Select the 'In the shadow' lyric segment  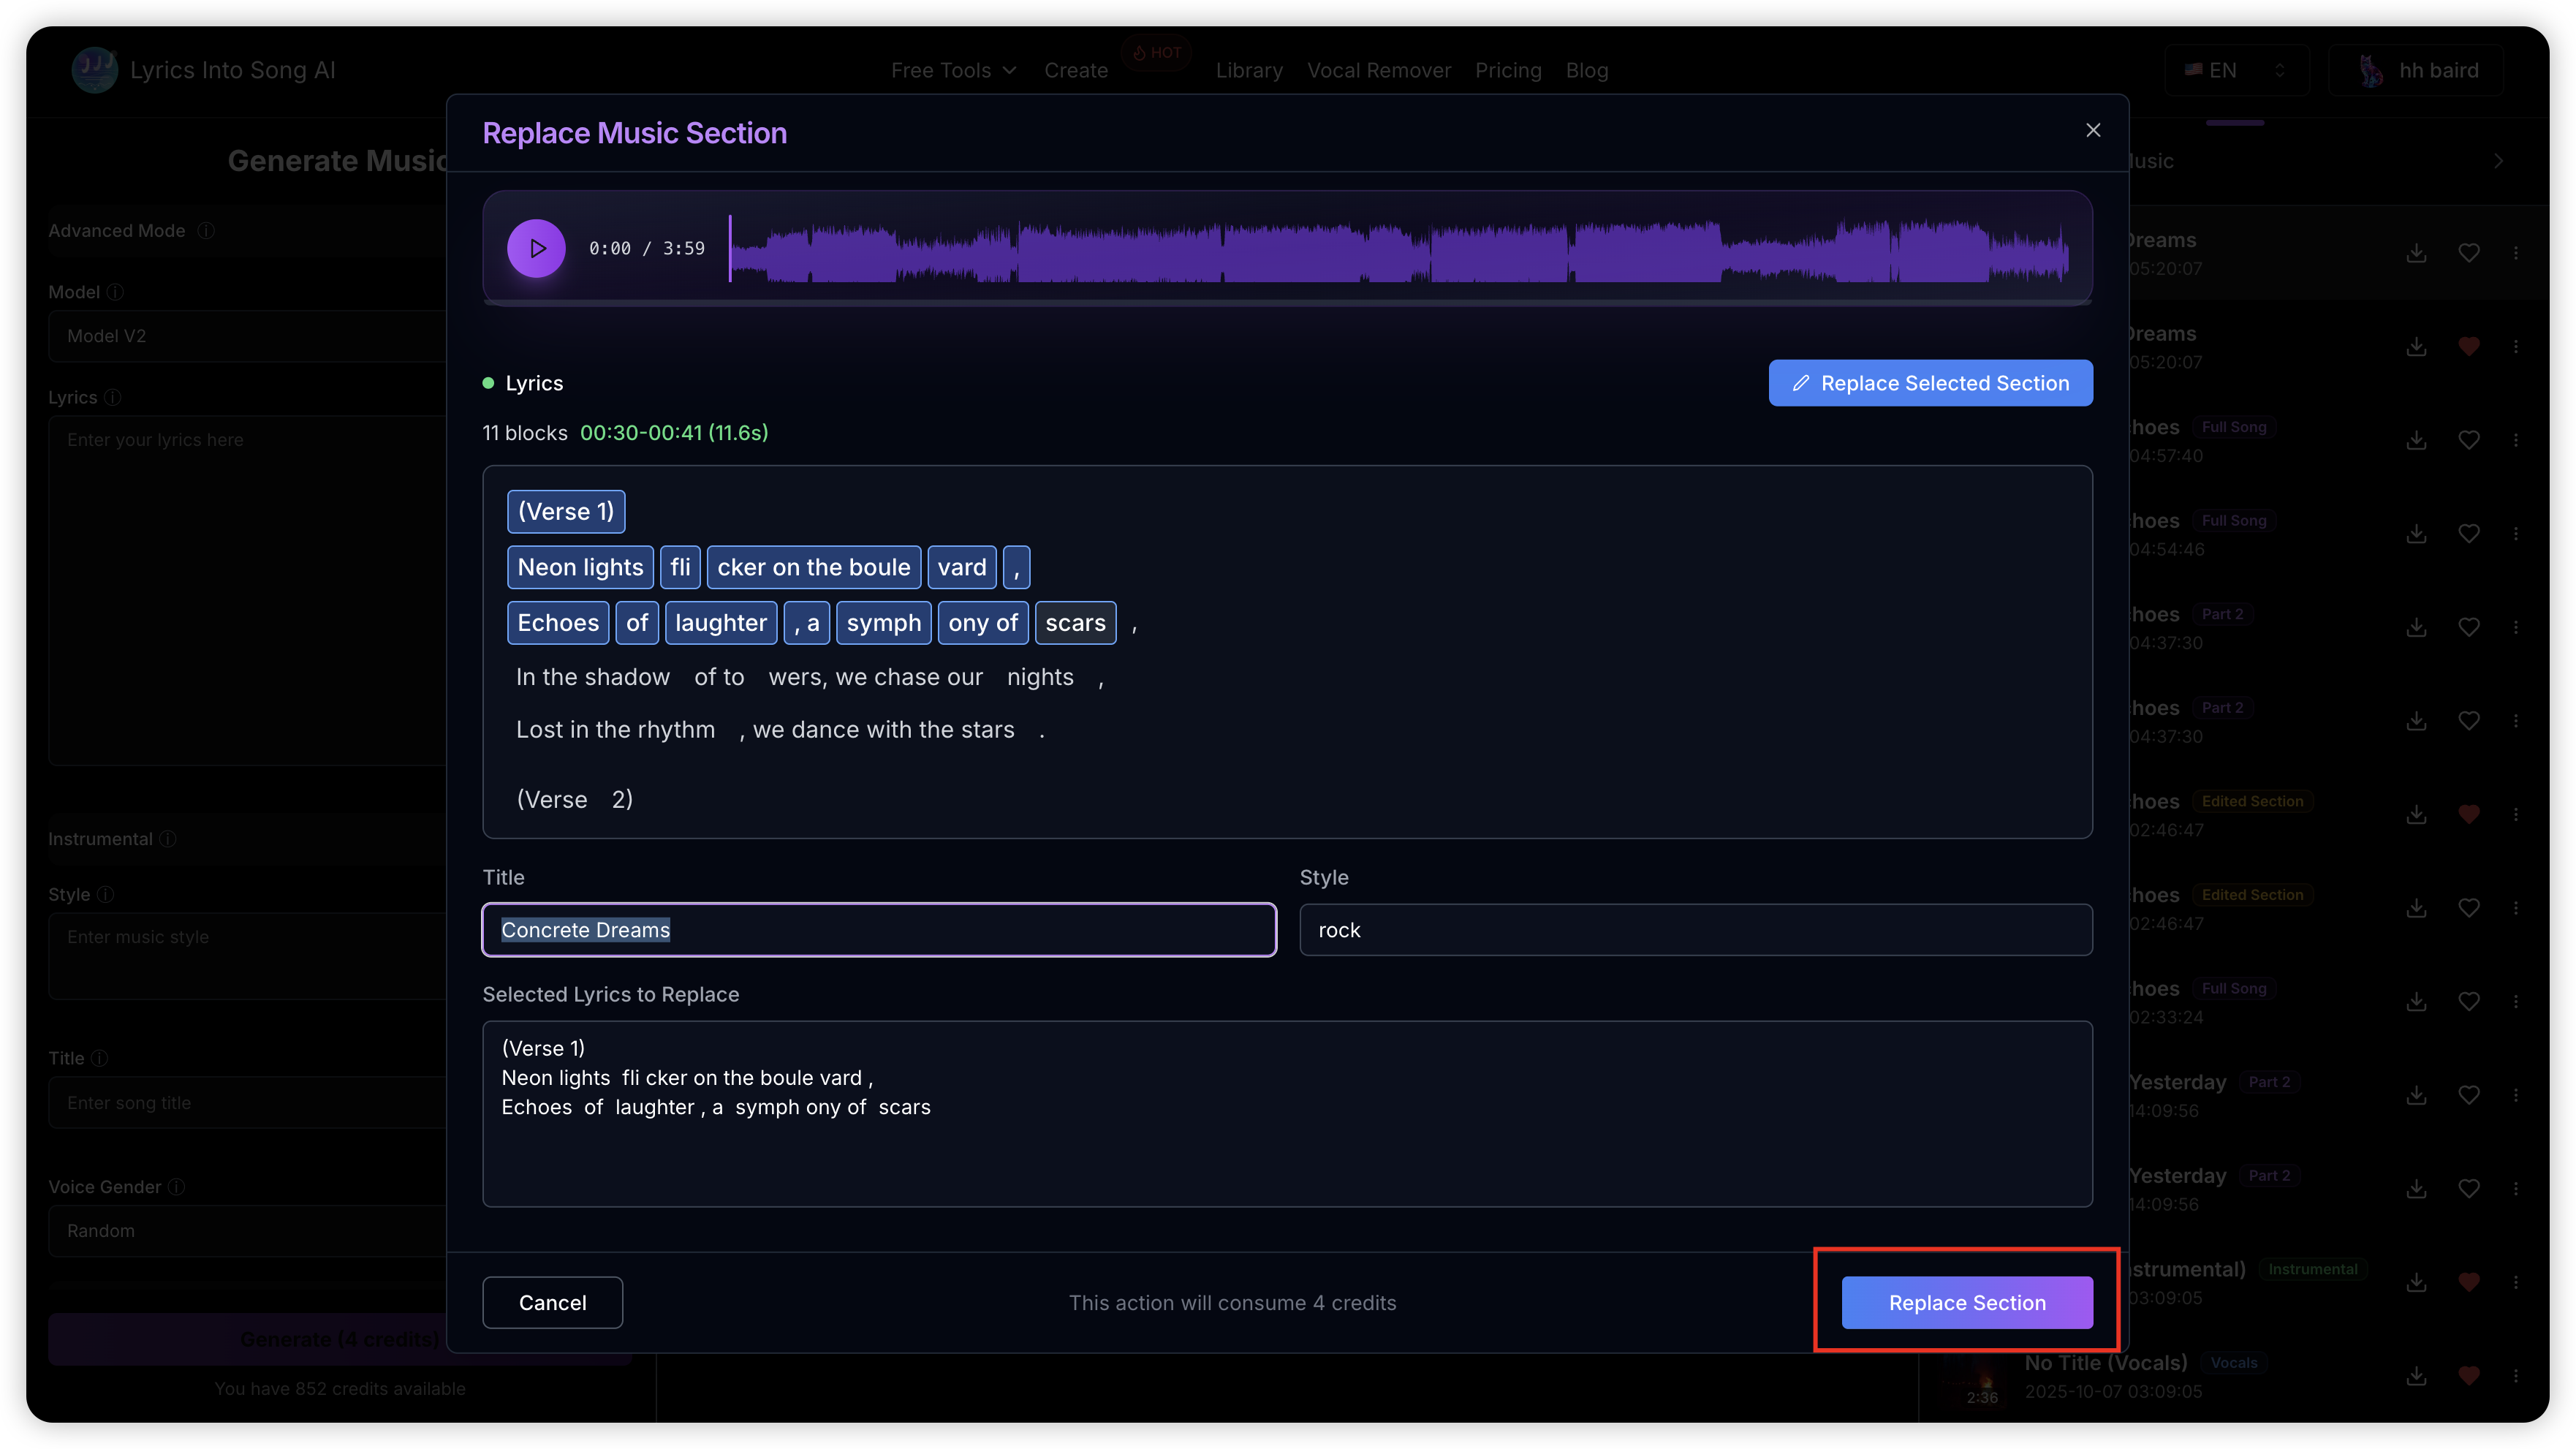(593, 677)
